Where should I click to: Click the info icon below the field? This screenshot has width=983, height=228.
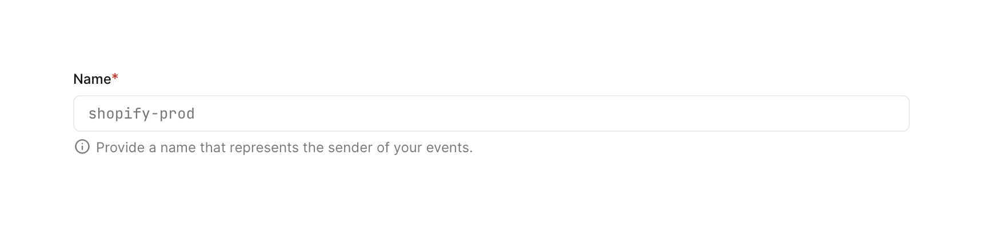pos(82,148)
